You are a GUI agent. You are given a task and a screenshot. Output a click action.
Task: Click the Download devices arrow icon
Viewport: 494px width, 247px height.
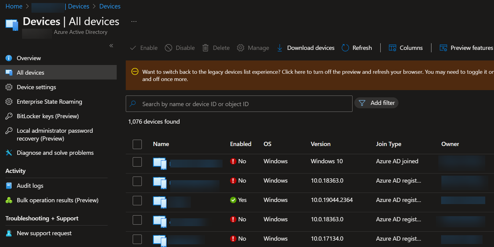click(280, 48)
